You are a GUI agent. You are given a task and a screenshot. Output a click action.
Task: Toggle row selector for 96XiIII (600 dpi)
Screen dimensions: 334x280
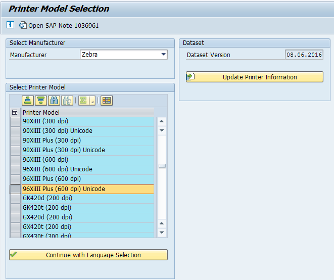[x=15, y=160]
